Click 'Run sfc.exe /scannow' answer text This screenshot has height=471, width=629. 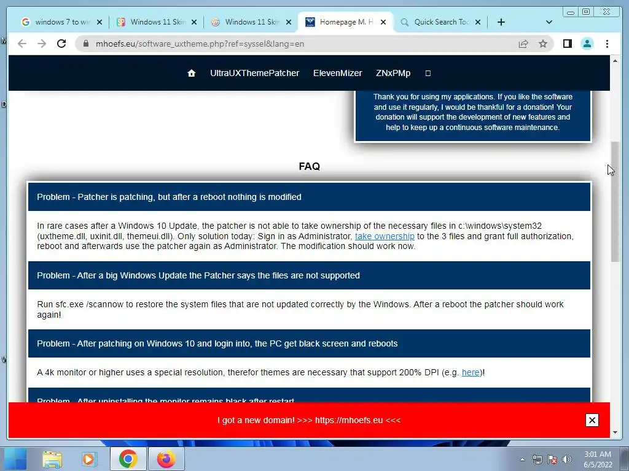pyautogui.click(x=300, y=310)
